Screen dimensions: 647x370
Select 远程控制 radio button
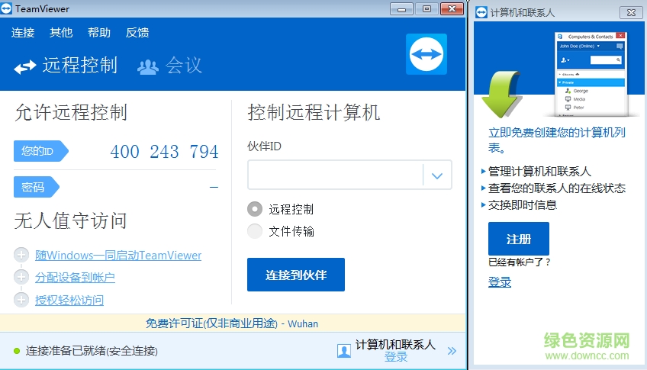(255, 209)
